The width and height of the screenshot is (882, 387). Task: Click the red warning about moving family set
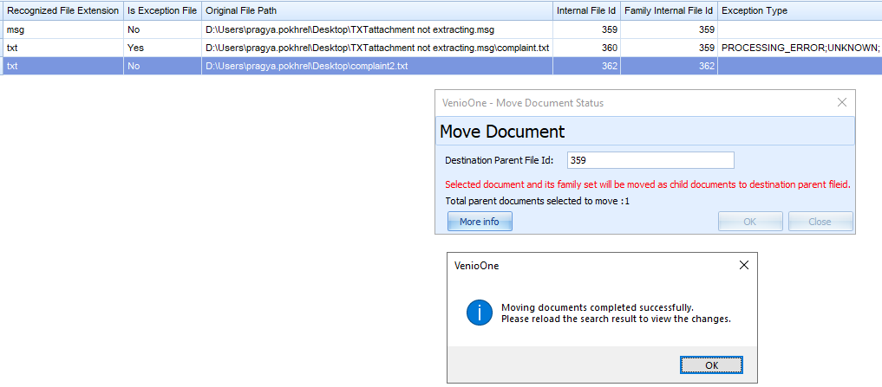pyautogui.click(x=648, y=184)
